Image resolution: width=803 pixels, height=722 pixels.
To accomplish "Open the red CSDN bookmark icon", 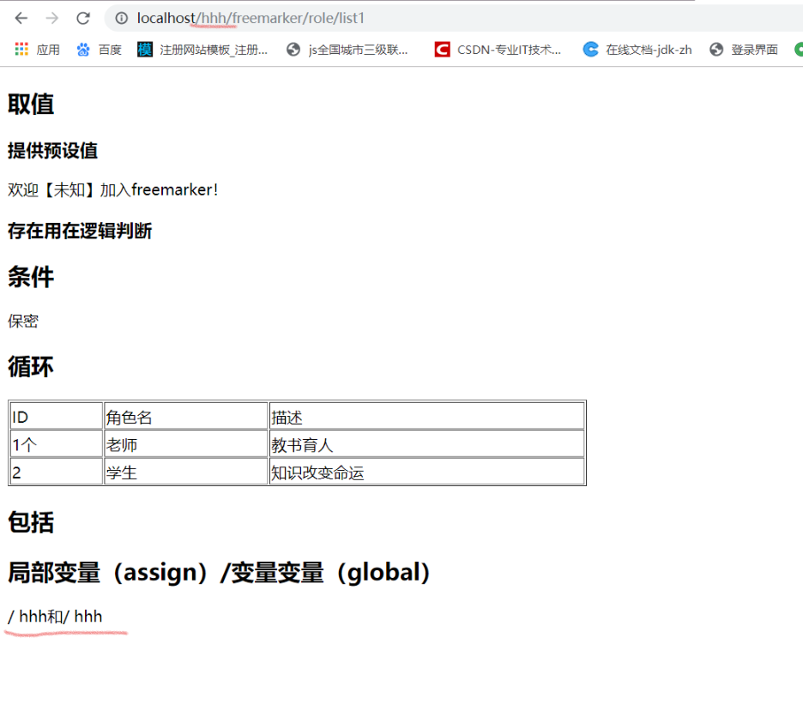I will [x=442, y=49].
